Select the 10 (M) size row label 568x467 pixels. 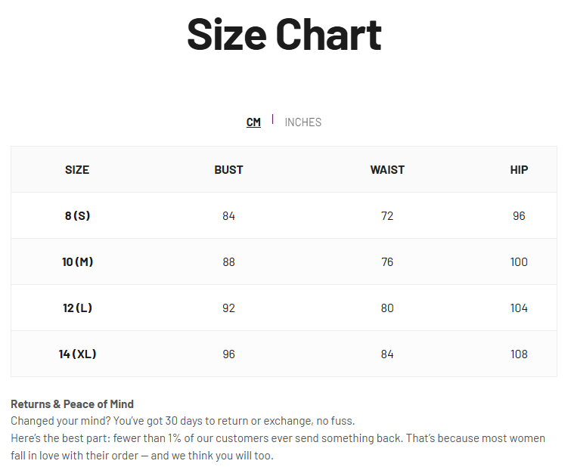(77, 262)
